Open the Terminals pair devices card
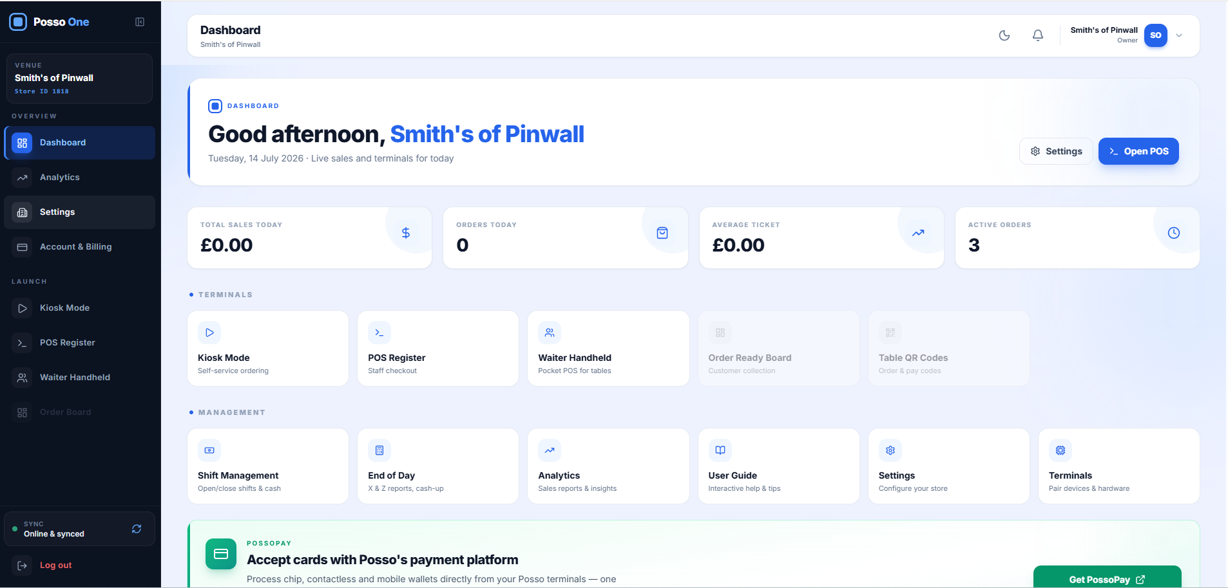Image resolution: width=1228 pixels, height=588 pixels. (x=1119, y=466)
